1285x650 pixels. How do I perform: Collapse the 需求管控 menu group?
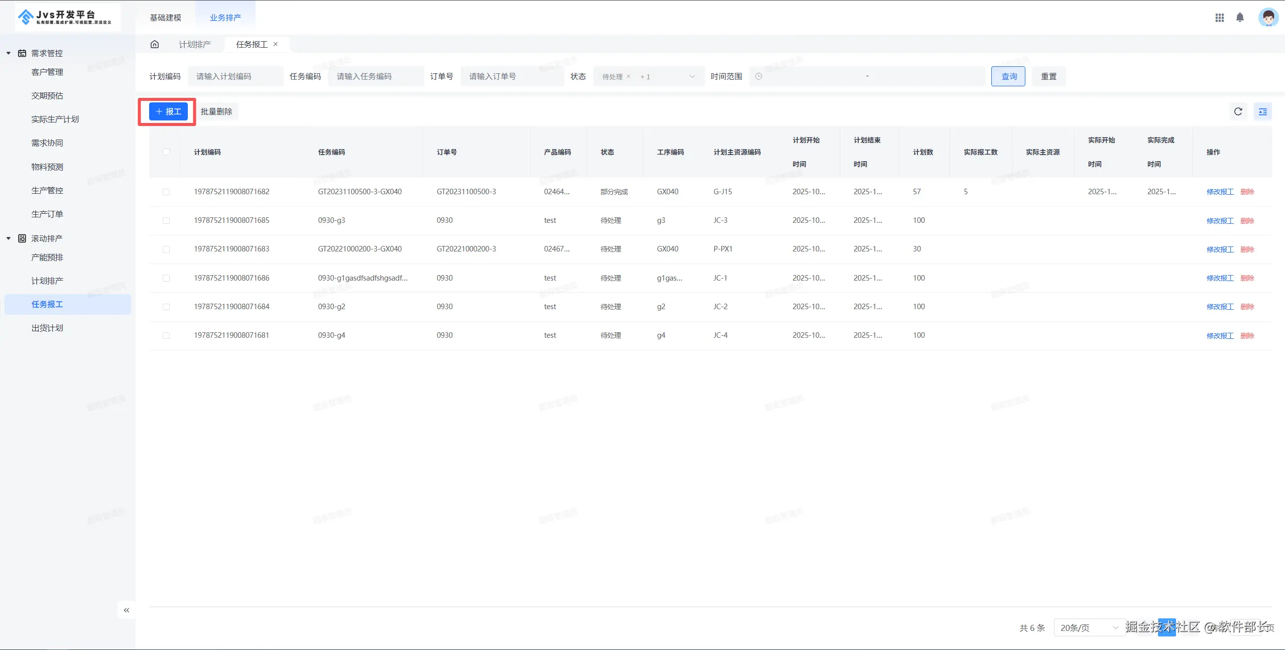pyautogui.click(x=9, y=53)
